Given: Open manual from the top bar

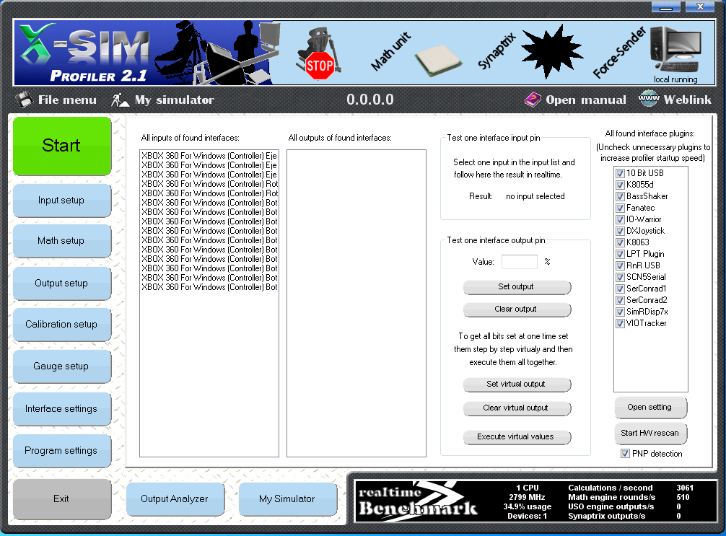Looking at the screenshot, I should (575, 100).
